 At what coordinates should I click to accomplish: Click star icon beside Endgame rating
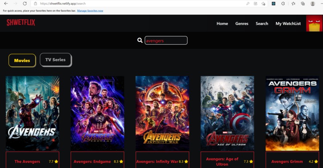pos(121,162)
